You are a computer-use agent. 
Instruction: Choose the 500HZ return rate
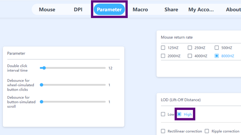click(x=217, y=48)
